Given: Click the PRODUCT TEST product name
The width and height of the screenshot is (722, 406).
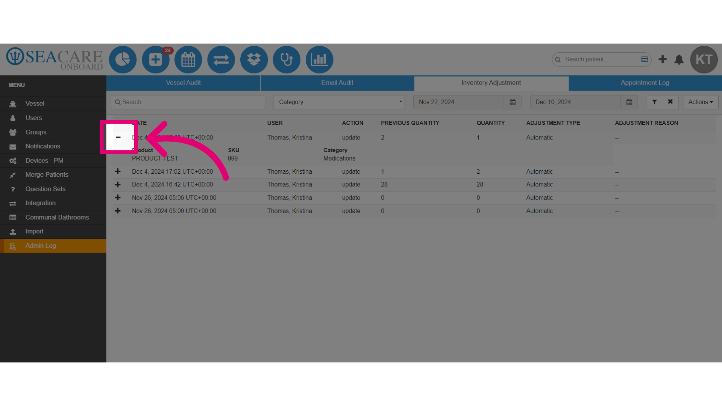Looking at the screenshot, I should (x=155, y=158).
